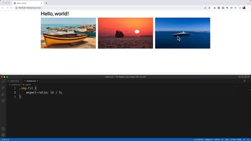Switch to the index.html editor tab

click(15, 81)
